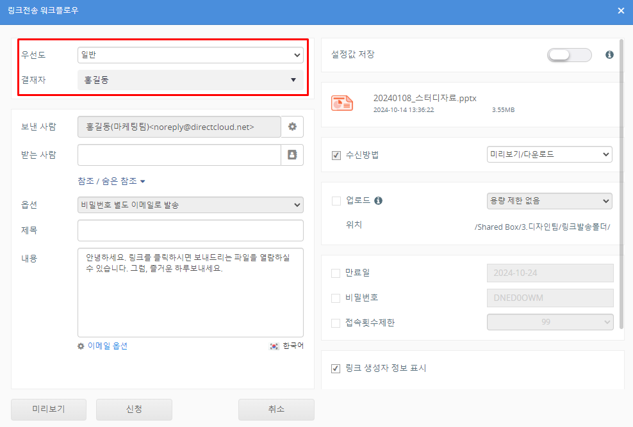Image resolution: width=633 pixels, height=427 pixels.
Task: Open the address book icon for recipients
Action: pos(292,155)
